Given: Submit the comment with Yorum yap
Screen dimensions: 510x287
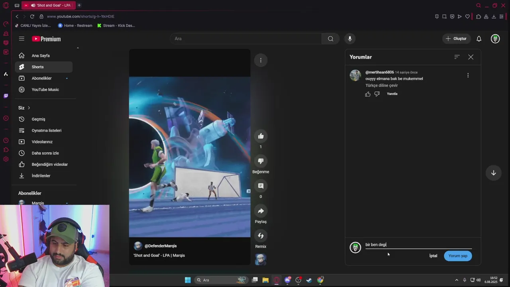Looking at the screenshot, I should [x=458, y=256].
